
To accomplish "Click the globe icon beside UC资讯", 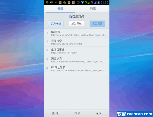I will [x=47, y=33].
